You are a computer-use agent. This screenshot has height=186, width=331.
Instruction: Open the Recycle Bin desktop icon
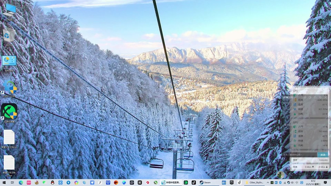(9, 37)
